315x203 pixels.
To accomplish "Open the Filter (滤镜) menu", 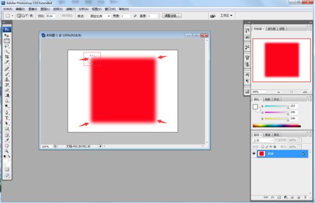I will point(71,9).
